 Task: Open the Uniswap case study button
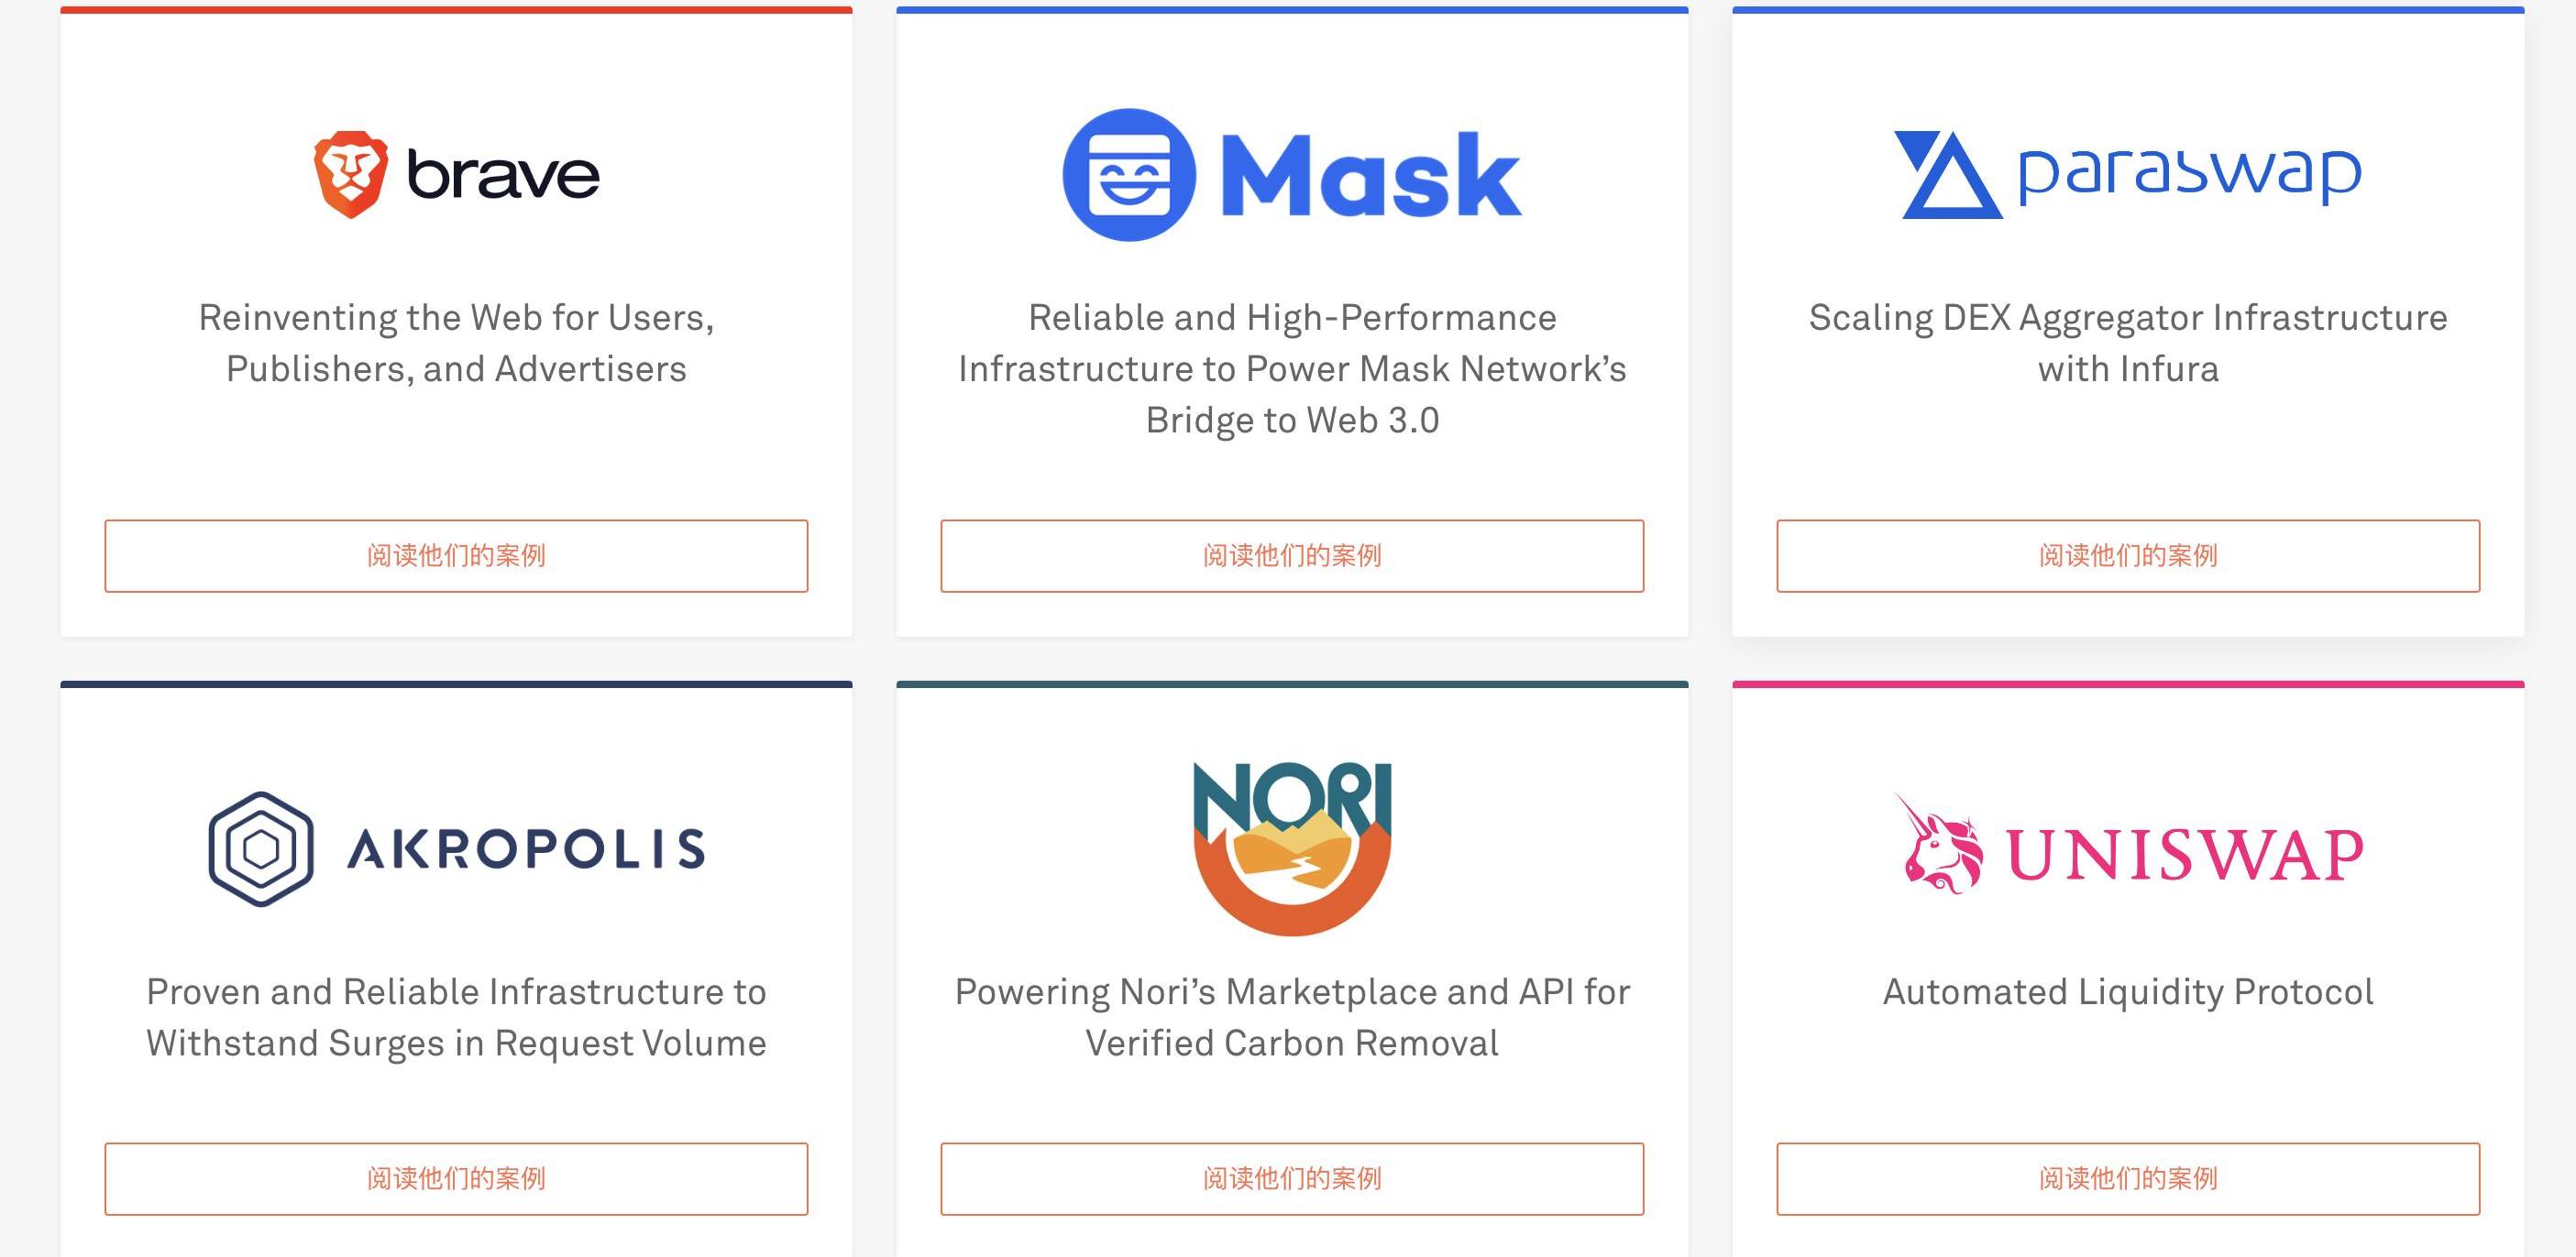[2128, 1179]
